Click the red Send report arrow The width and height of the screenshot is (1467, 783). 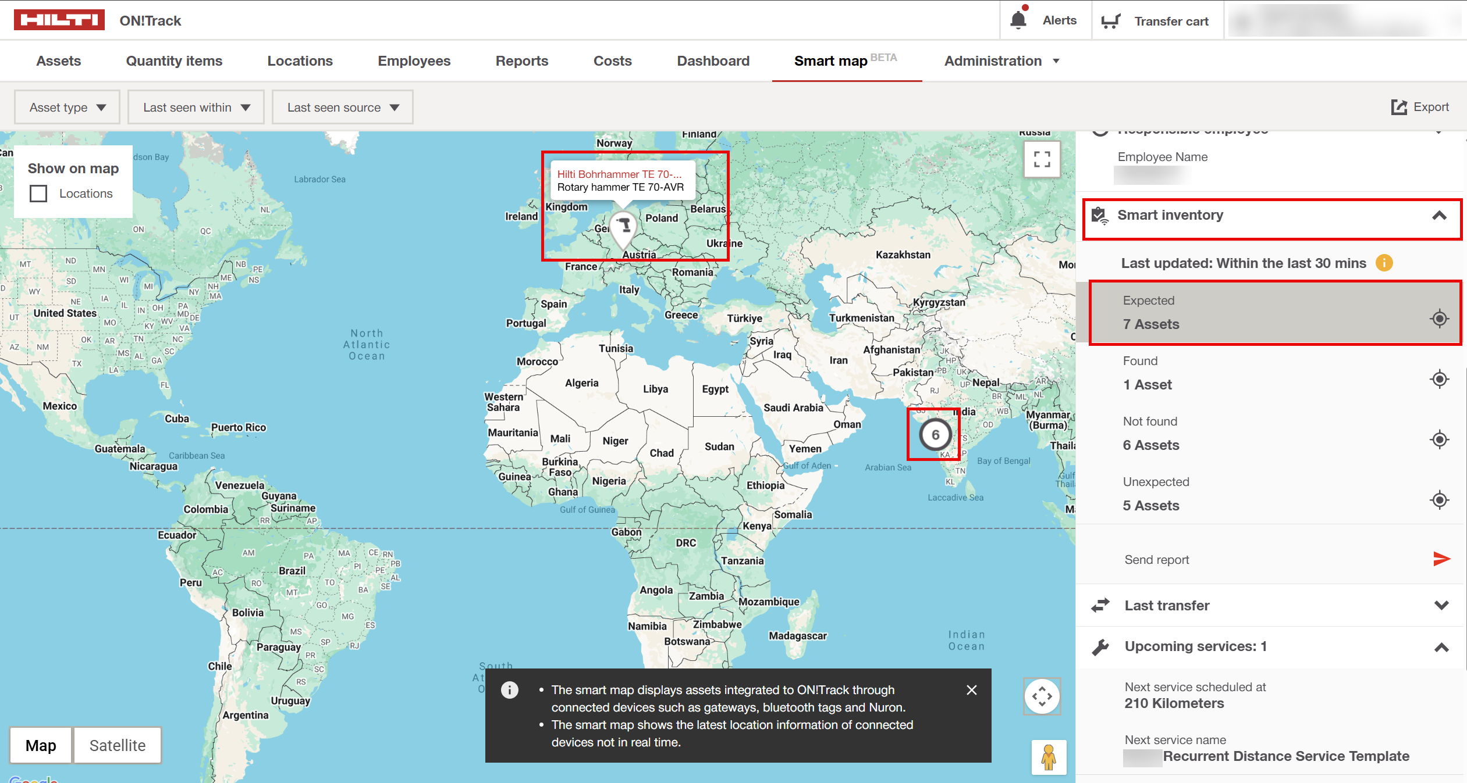pos(1441,559)
